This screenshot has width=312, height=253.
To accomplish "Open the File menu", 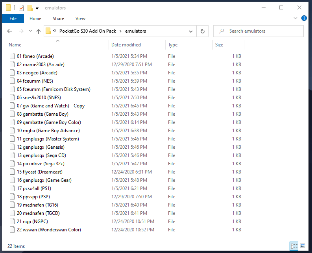I will (x=13, y=18).
